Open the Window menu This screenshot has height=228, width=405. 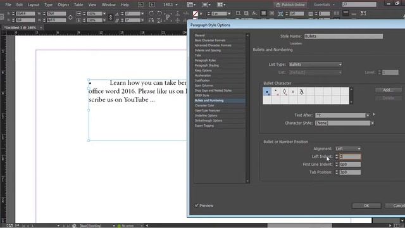point(108,4)
